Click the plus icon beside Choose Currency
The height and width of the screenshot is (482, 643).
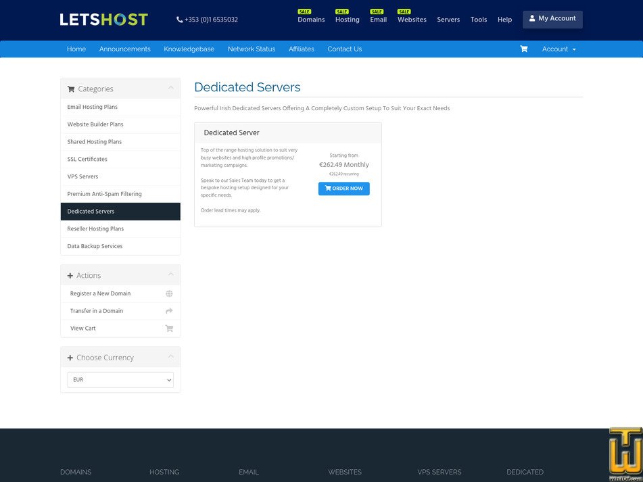pyautogui.click(x=70, y=358)
